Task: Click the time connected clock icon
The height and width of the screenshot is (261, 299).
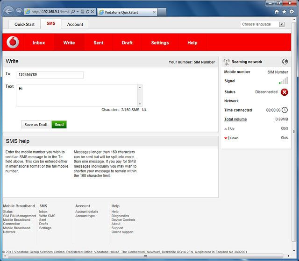Action: pyautogui.click(x=285, y=110)
